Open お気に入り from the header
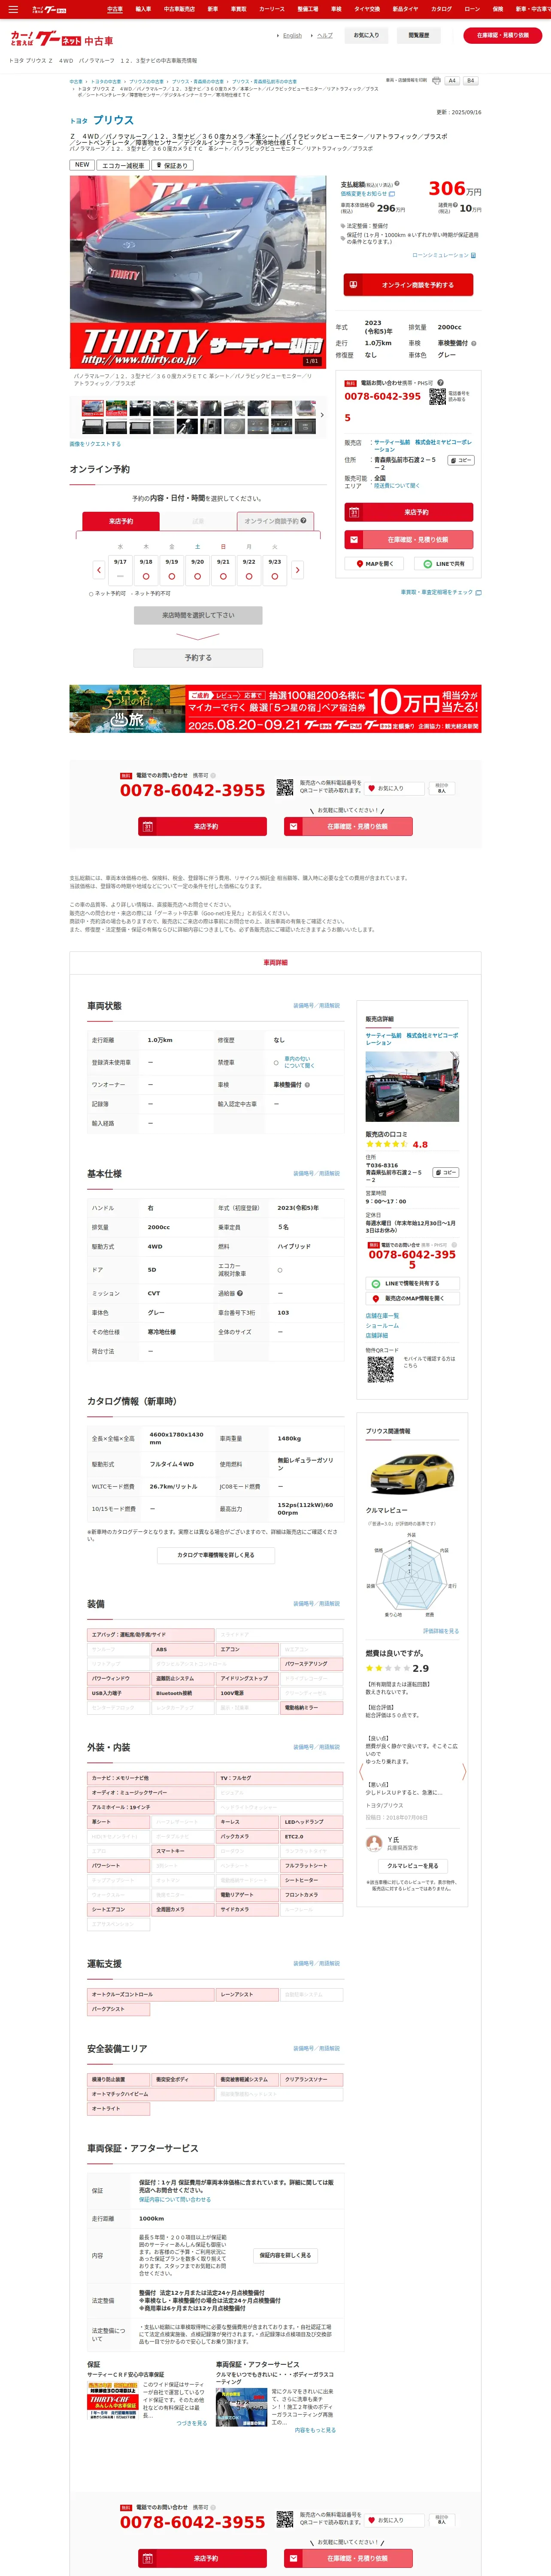This screenshot has width=551, height=2576. point(366,35)
